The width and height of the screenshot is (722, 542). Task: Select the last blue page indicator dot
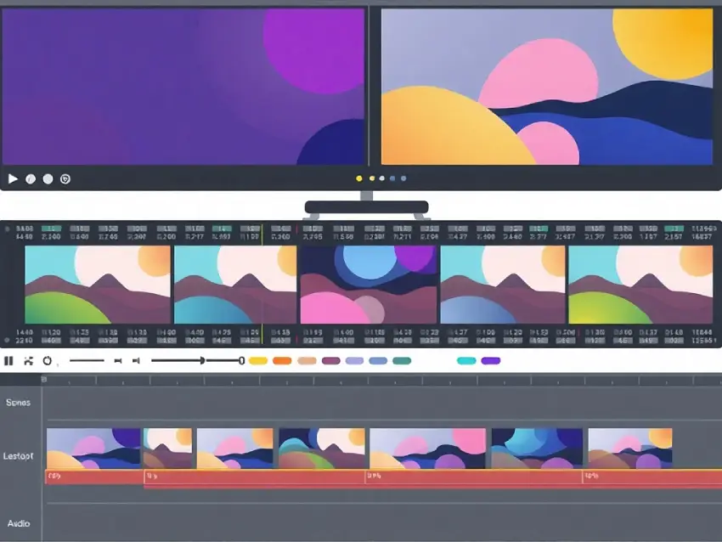403,178
